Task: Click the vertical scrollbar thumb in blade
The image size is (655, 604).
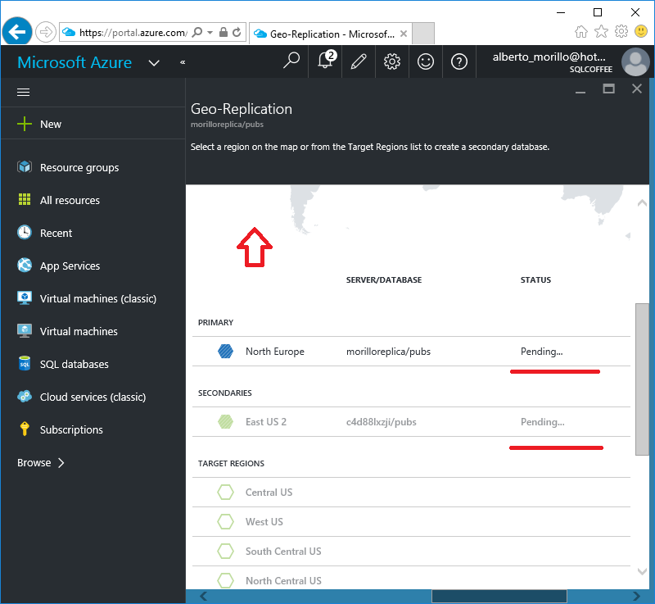Action: point(642,379)
